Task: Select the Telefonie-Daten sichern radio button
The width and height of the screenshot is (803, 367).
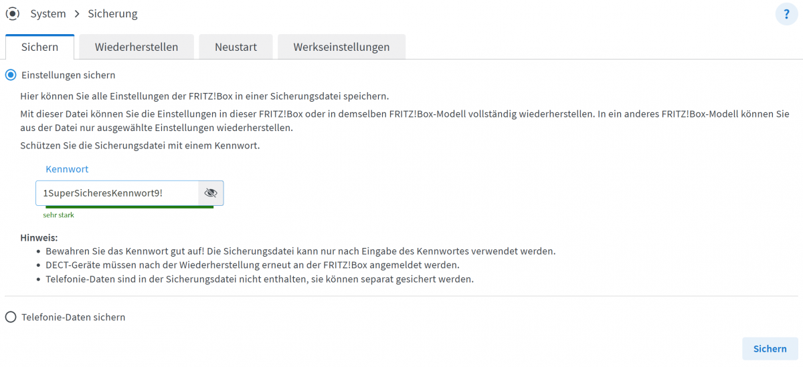Action: coord(11,317)
